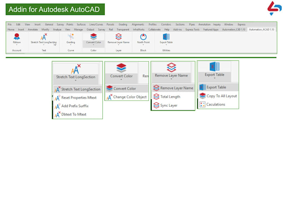The width and height of the screenshot is (283, 212).
Task: Click small Remove Layer Name icon in top ribbon
Action: pyautogui.click(x=118, y=37)
